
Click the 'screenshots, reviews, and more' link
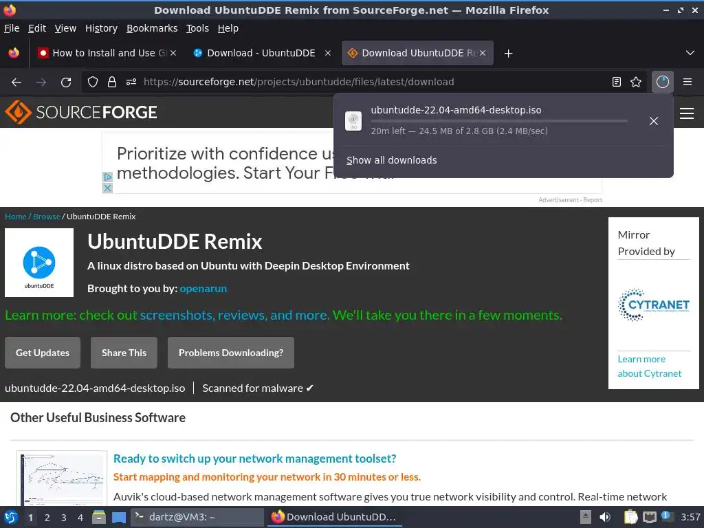pos(234,315)
